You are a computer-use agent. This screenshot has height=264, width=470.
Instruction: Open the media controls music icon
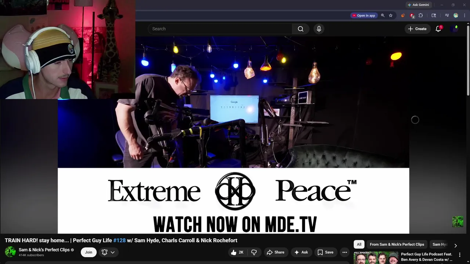point(447,15)
